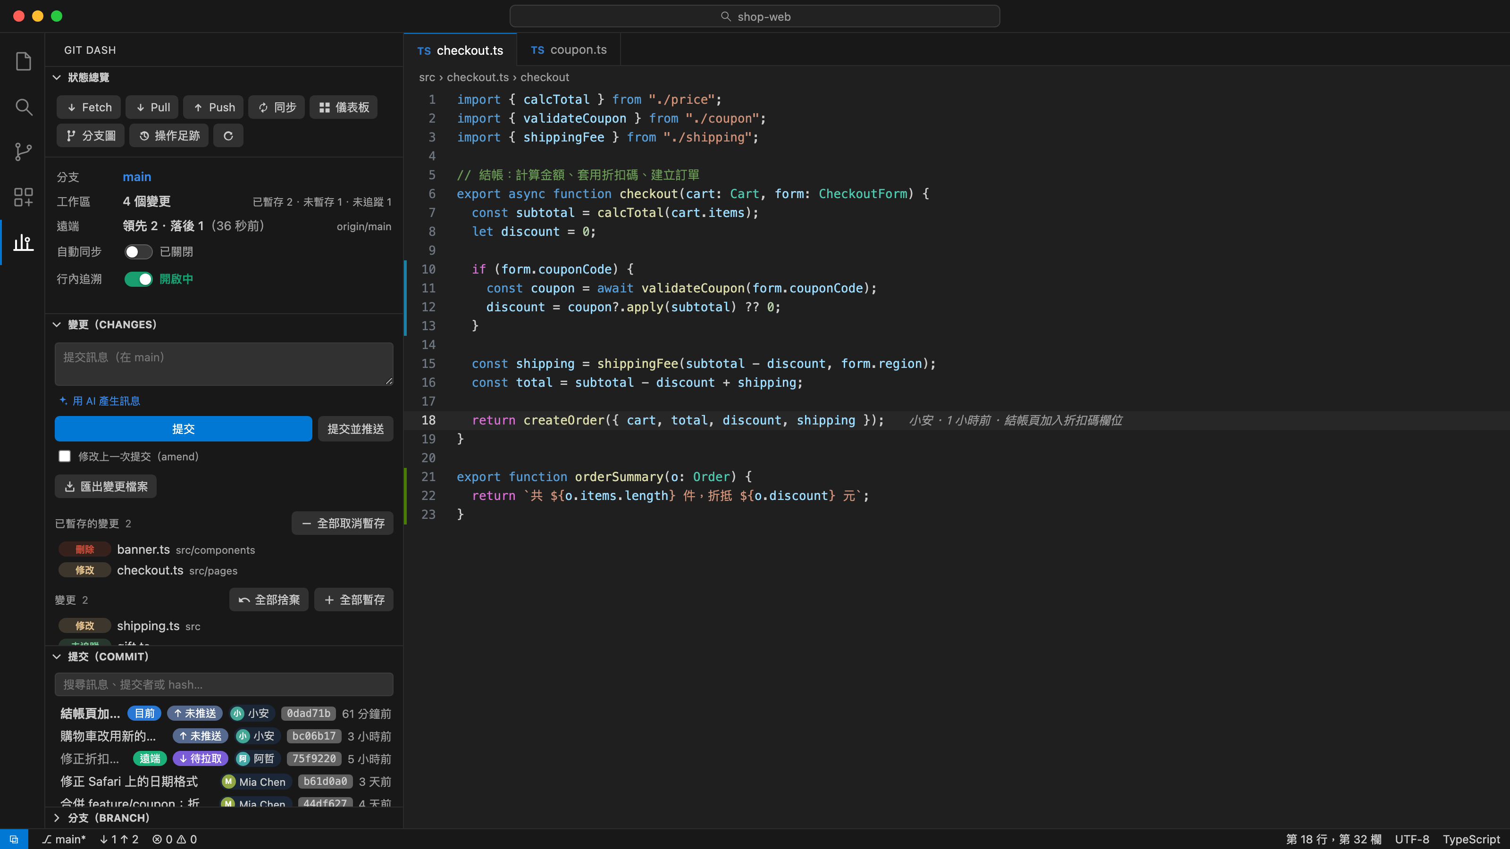This screenshot has height=849, width=1510.
Task: Select staged file checkout.ts in src/pages
Action: [225, 570]
